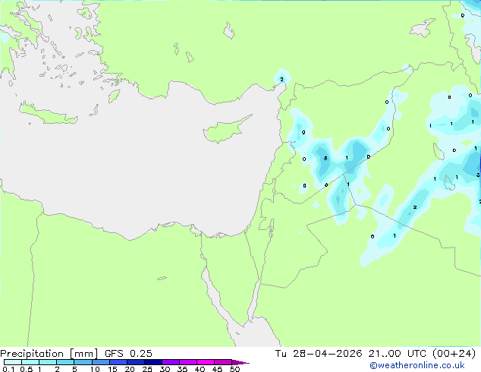Click the "50" legend tick label
The image size is (481, 372).
[234, 369]
